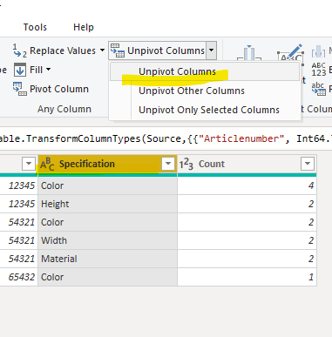332x337 pixels.
Task: Click 12345 cell in the Height row
Action: (19, 204)
